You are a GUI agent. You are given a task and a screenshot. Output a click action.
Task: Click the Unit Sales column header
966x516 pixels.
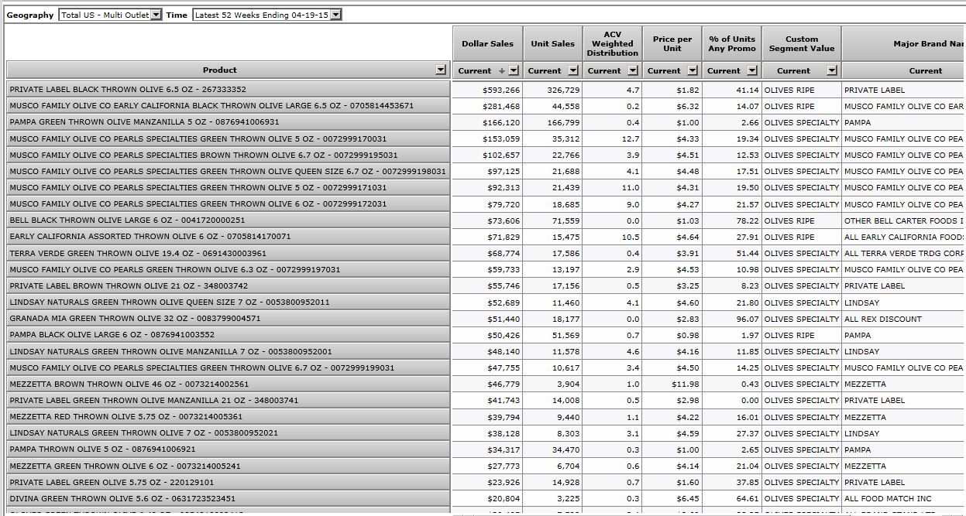(x=552, y=43)
